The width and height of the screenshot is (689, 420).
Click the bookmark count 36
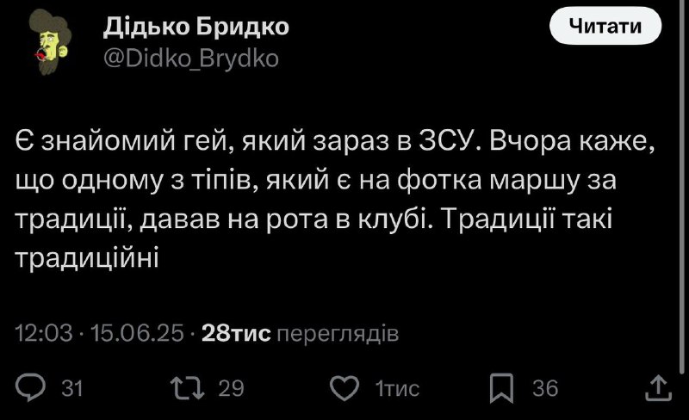pos(545,388)
